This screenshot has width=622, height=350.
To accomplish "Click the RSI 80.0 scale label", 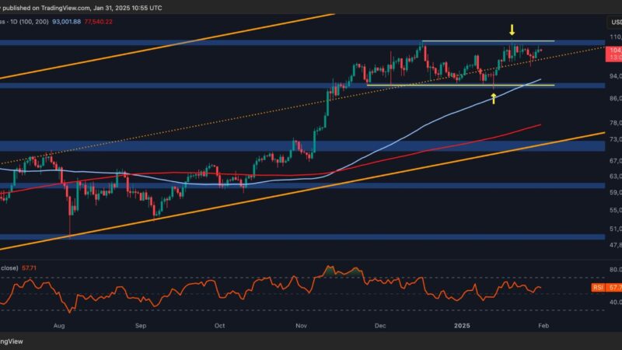I will [x=616, y=269].
